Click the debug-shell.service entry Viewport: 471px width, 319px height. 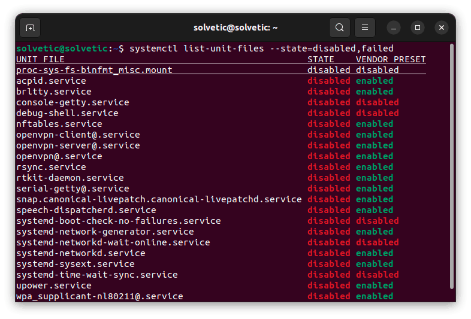click(x=67, y=113)
